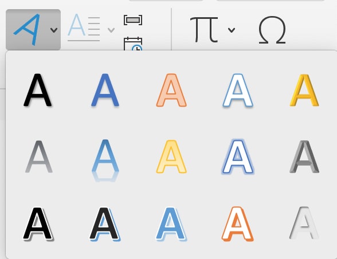This screenshot has height=259, width=337.
Task: Choose the gray gradient WordArt style
Action: (39, 156)
